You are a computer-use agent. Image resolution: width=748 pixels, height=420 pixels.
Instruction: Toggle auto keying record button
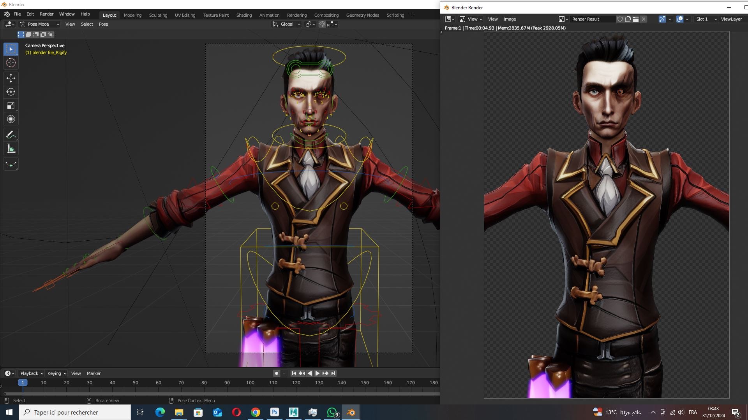click(x=277, y=373)
